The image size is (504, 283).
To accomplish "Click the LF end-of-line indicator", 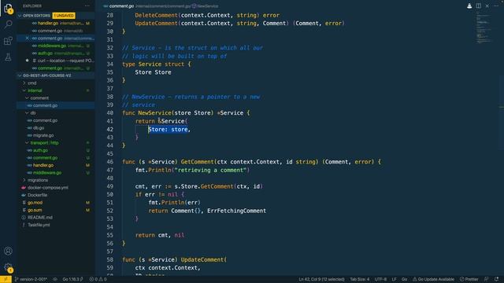I will pos(394,279).
